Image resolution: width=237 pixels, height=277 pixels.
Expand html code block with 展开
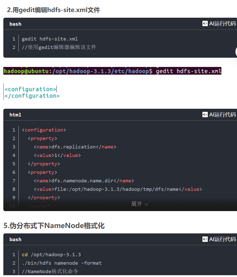click(x=137, y=204)
